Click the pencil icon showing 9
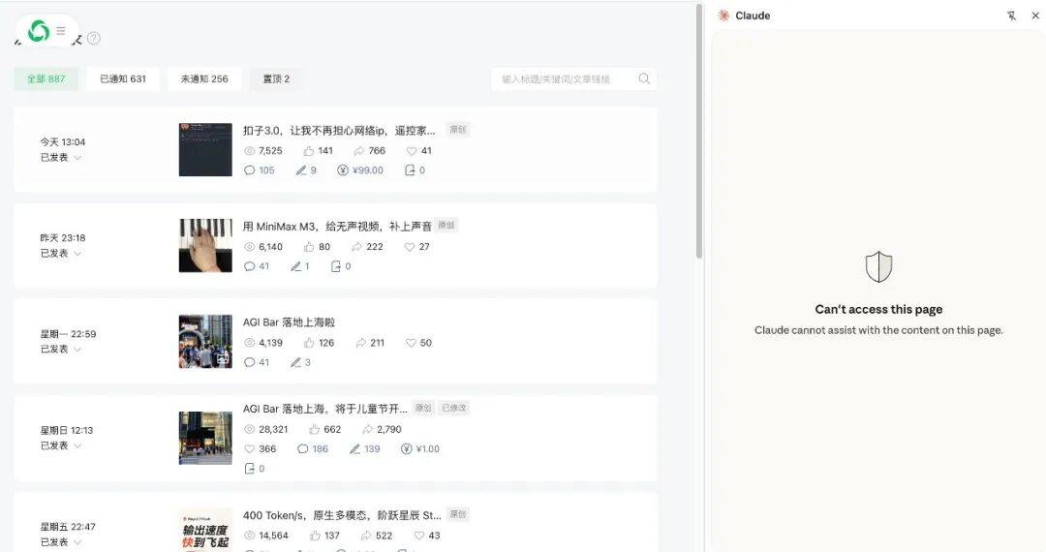The width and height of the screenshot is (1046, 552). point(301,170)
